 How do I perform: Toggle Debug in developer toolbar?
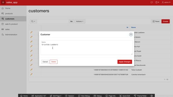(x=98, y=96)
